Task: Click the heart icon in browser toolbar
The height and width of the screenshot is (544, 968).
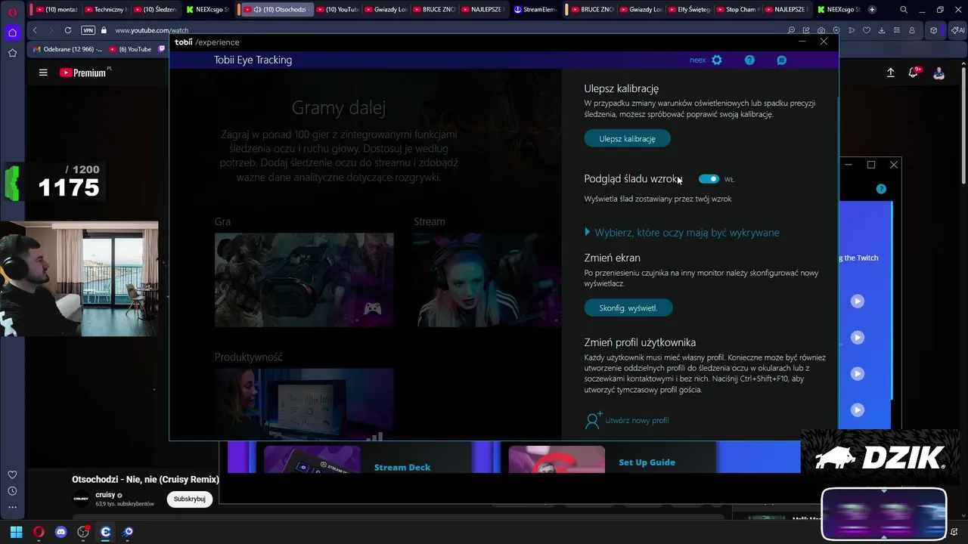Action: coord(867,30)
